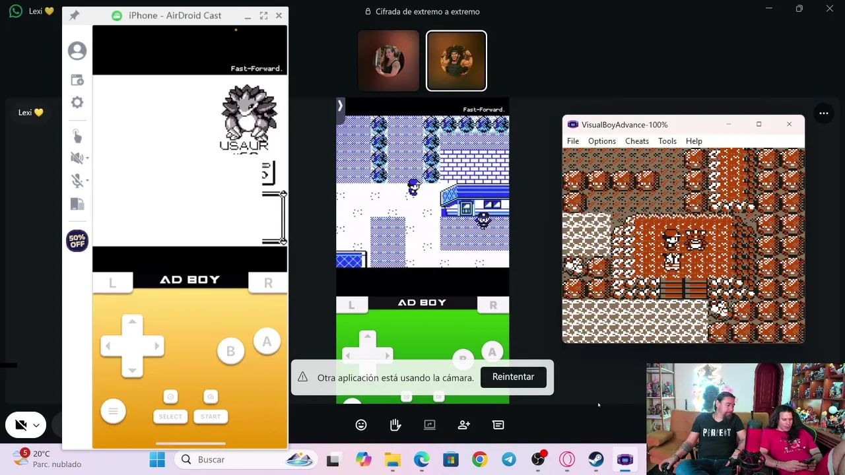The width and height of the screenshot is (845, 475).
Task: Click the VisualBoyAdvance title bar icon
Action: (x=572, y=125)
